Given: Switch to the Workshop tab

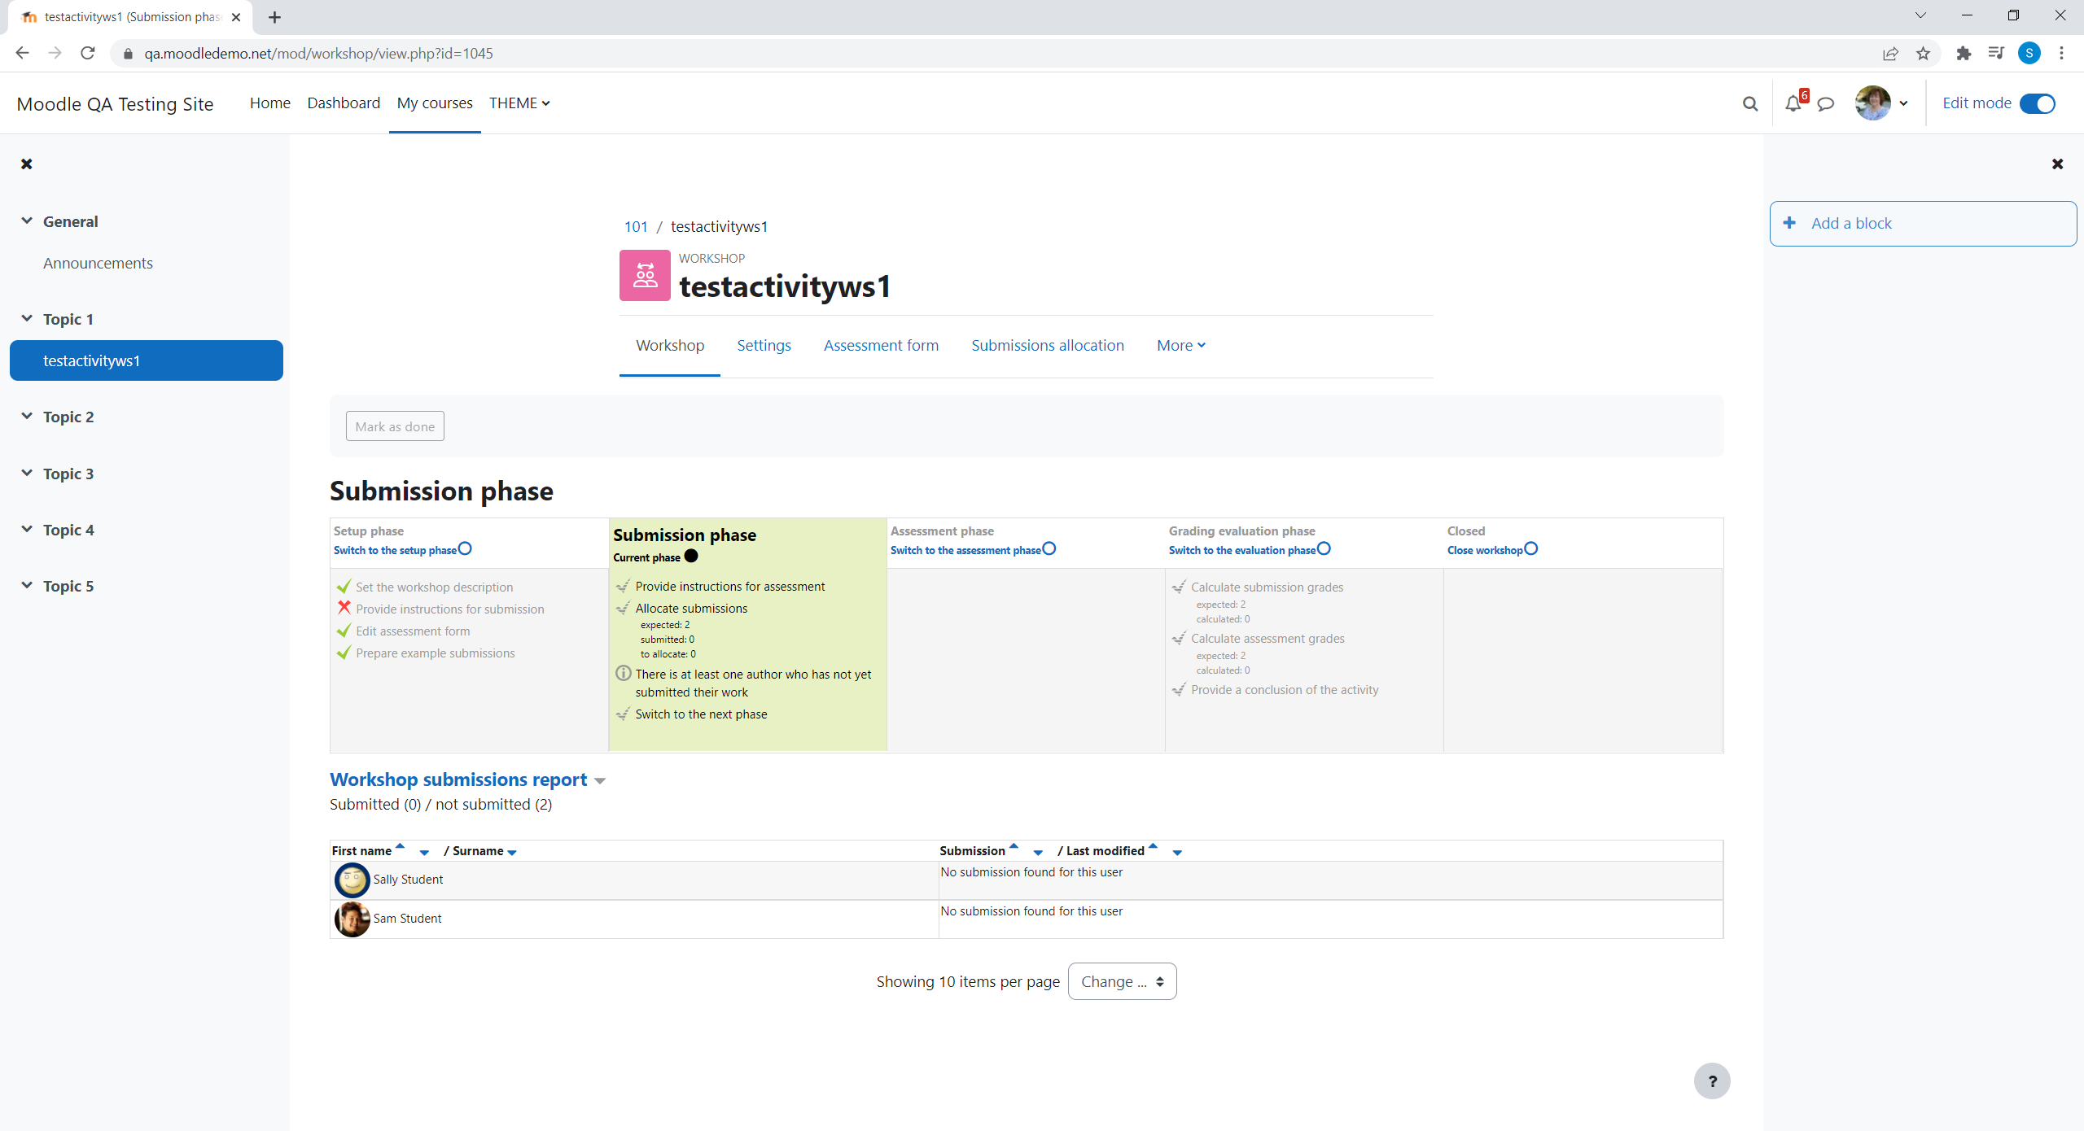Looking at the screenshot, I should [670, 346].
